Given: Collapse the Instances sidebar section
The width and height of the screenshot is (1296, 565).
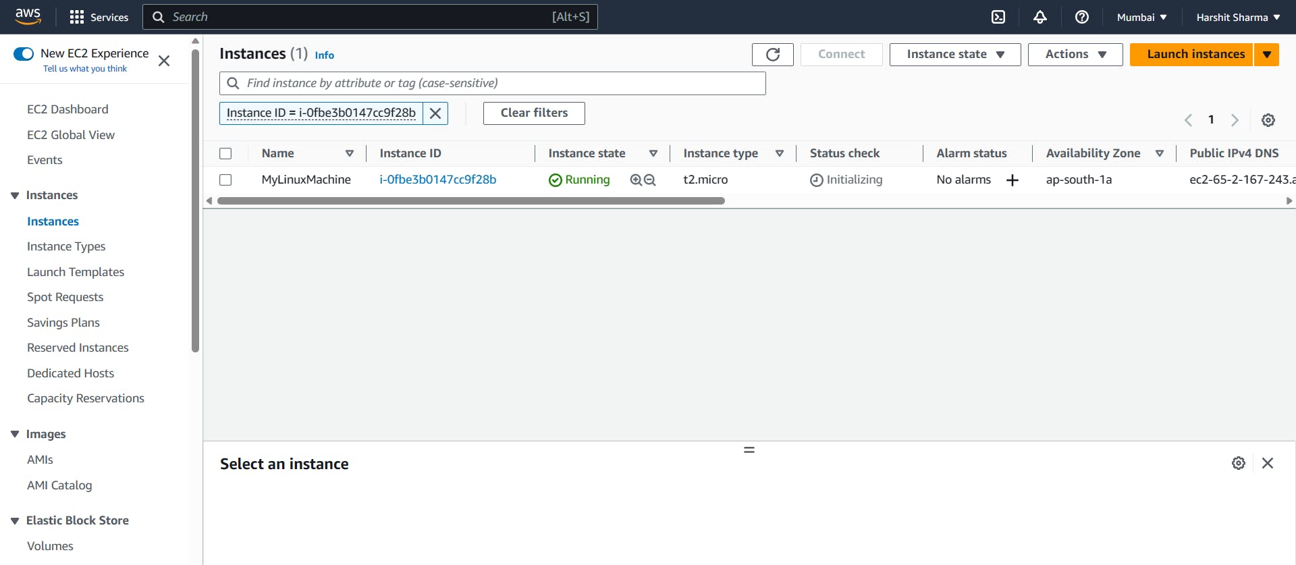Looking at the screenshot, I should tap(15, 196).
